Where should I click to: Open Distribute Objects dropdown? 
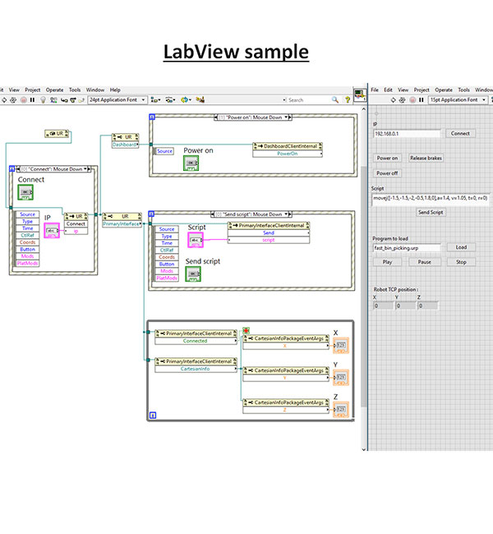(x=170, y=99)
